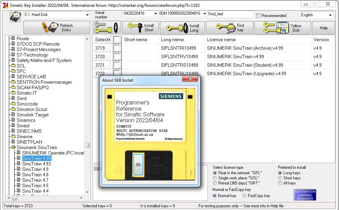Image resolution: width=339 pixels, height=210 pixels.
Task: Open SENTRON Powermanager folder
Action: click(44, 82)
